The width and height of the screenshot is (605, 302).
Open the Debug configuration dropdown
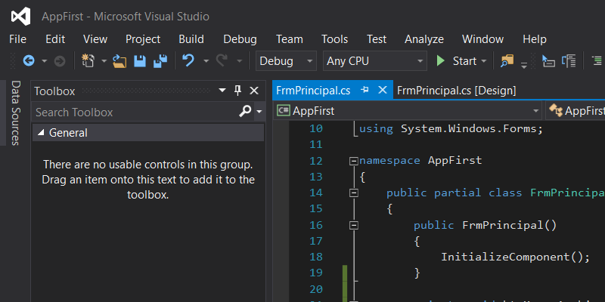(x=287, y=61)
